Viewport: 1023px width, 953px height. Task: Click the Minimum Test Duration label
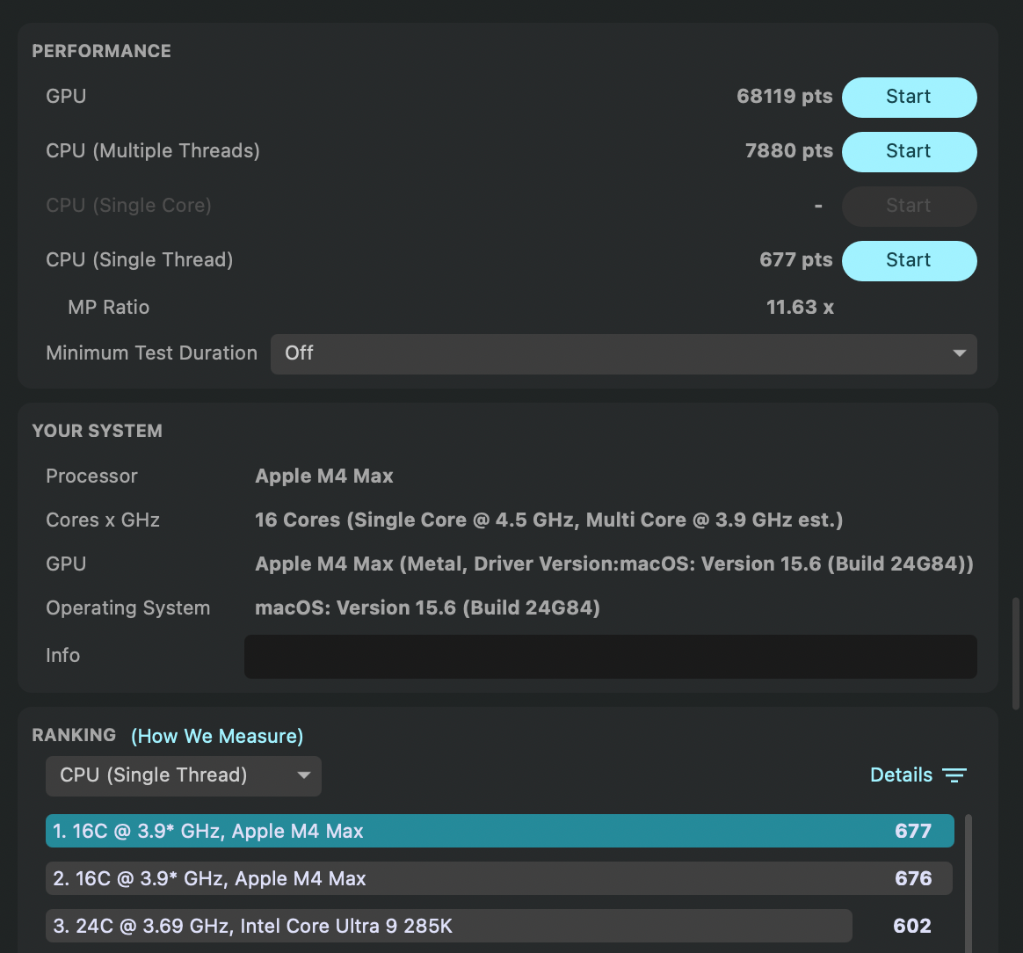click(151, 353)
